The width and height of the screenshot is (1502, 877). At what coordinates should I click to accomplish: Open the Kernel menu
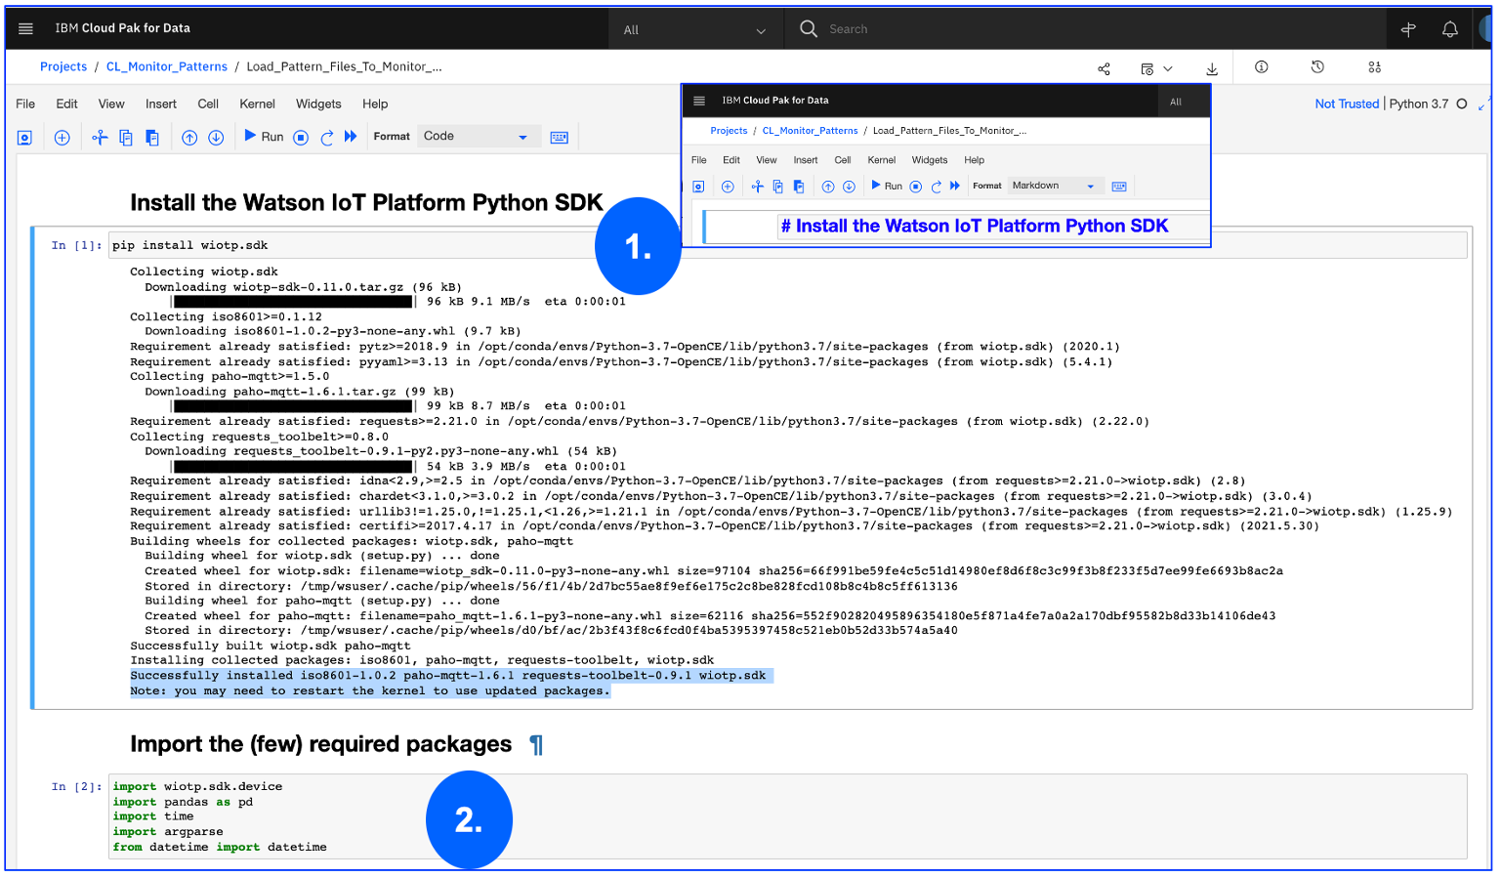(x=257, y=104)
